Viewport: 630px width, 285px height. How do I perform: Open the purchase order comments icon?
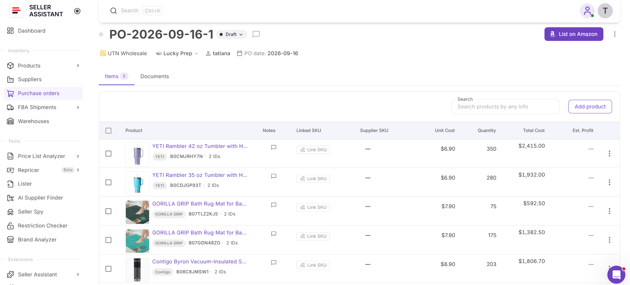pyautogui.click(x=256, y=34)
